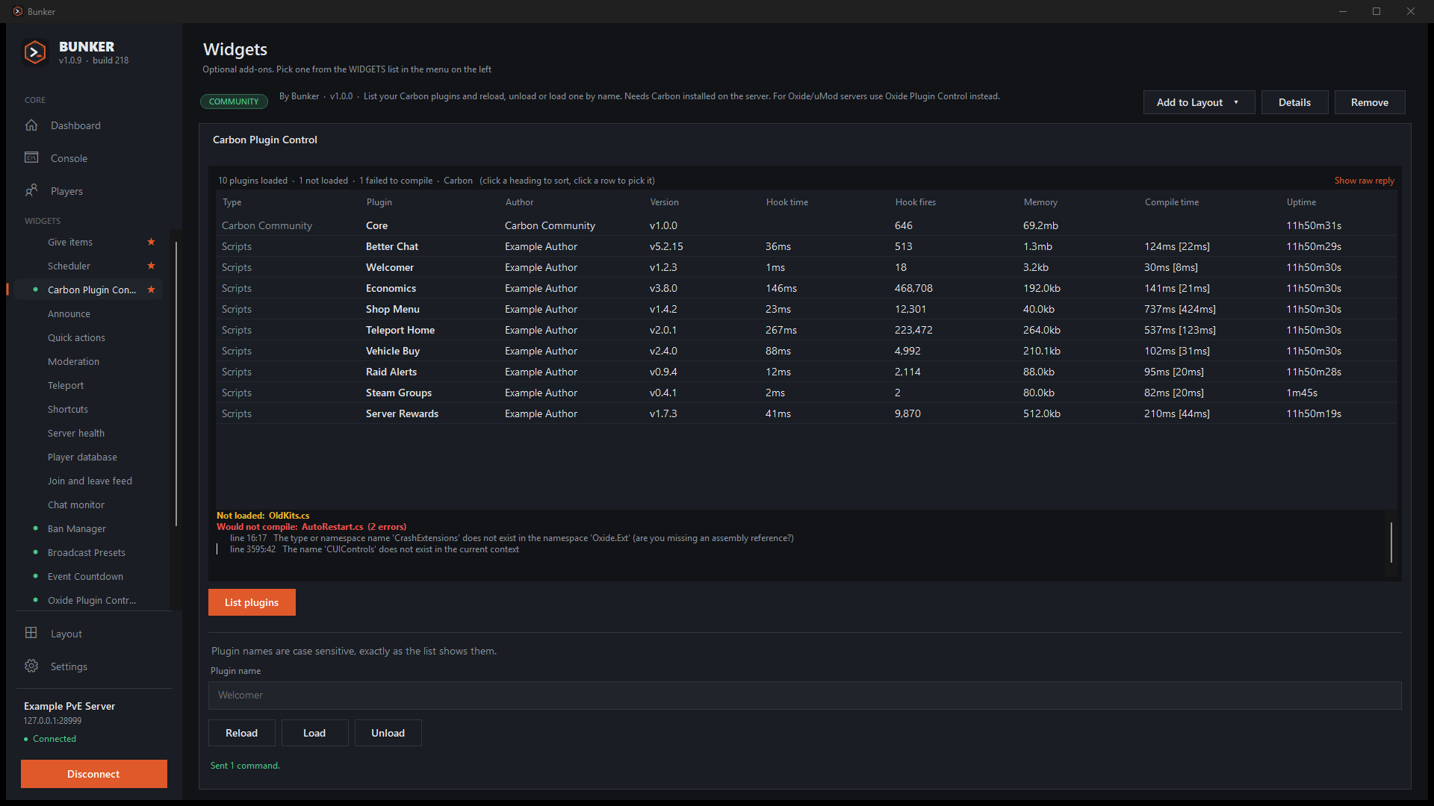Click the Bunker logo icon in sidebar
The image size is (1434, 806).
click(x=35, y=52)
